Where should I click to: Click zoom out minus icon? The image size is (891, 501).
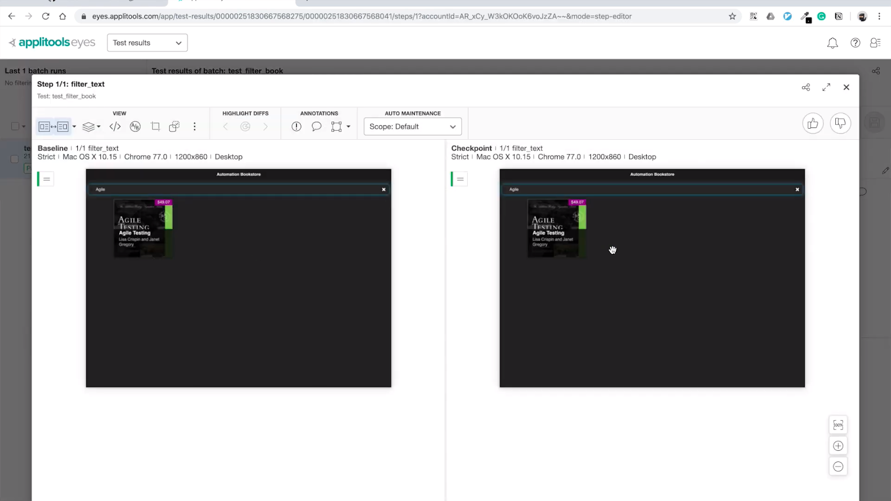click(838, 466)
